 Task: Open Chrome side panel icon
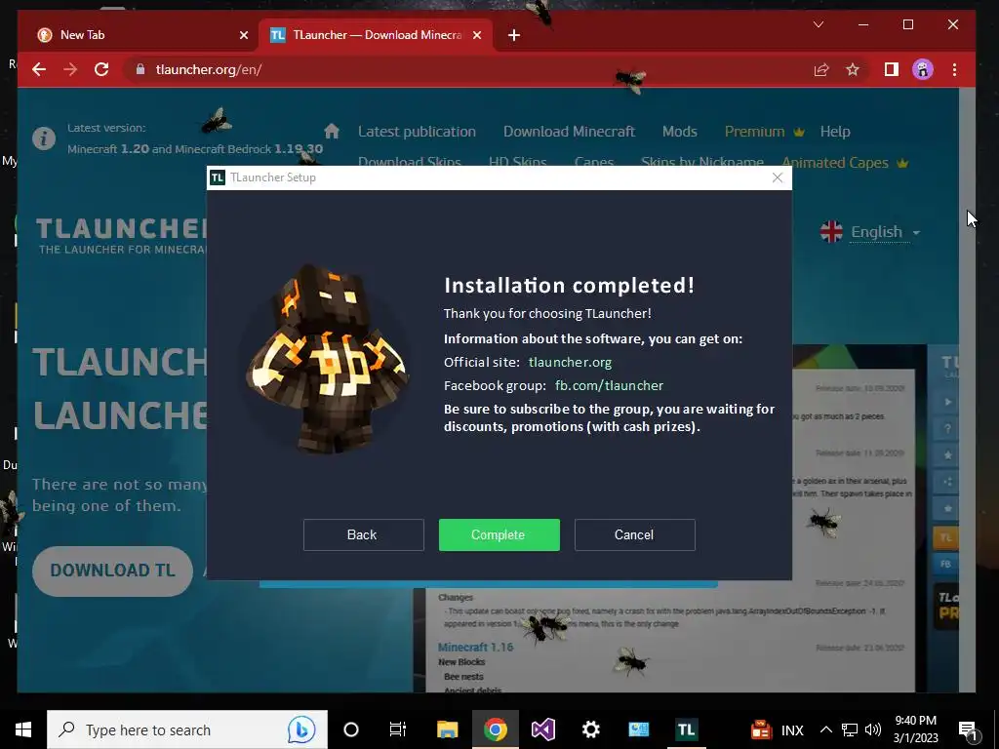(892, 69)
